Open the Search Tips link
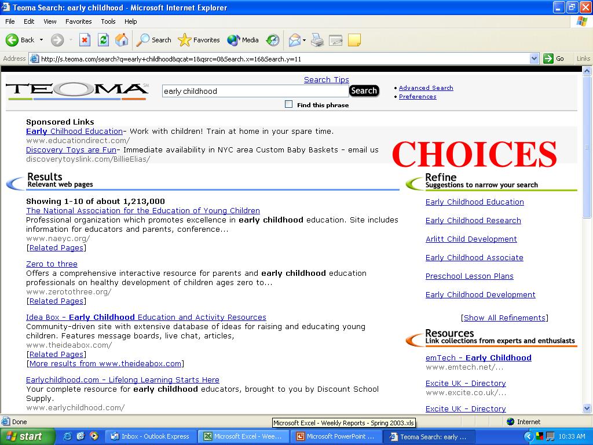 [327, 79]
